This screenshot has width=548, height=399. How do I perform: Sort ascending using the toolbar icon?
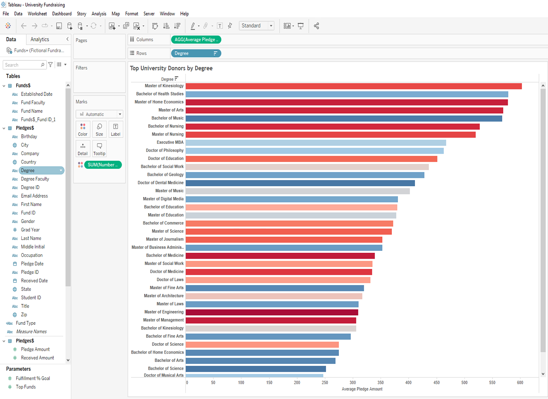pyautogui.click(x=166, y=26)
